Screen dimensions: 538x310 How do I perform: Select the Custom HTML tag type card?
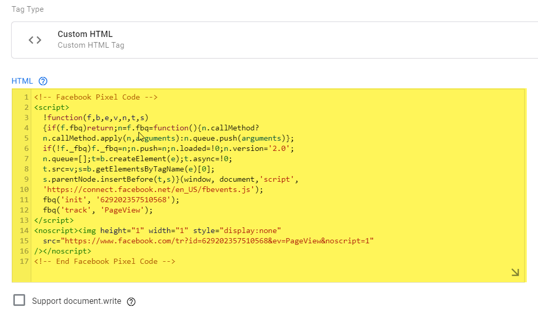point(274,40)
